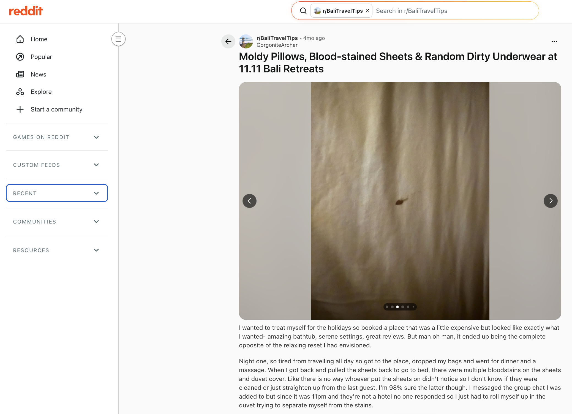This screenshot has width=572, height=414.
Task: Click the Explore icon
Action: 20,92
